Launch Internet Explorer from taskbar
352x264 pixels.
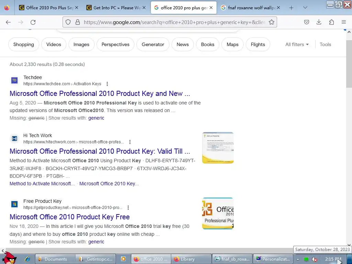(27, 259)
